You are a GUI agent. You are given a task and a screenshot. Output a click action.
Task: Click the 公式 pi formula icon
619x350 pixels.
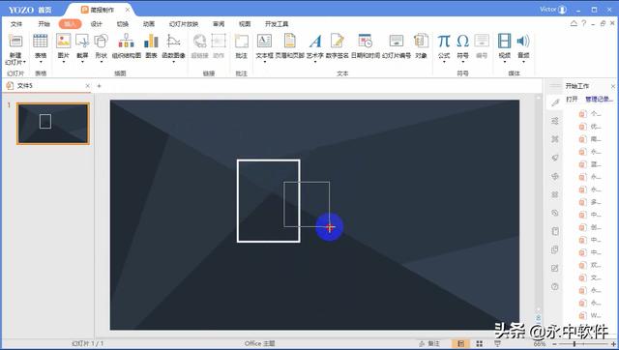[x=444, y=41]
